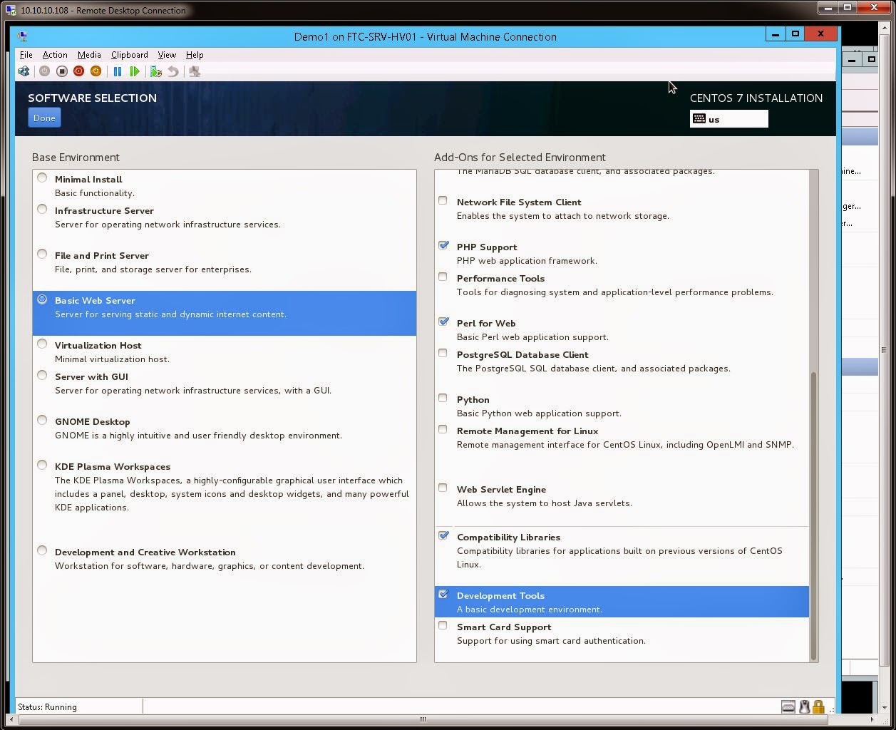The image size is (896, 730).
Task: Enable the Python add-on checkbox
Action: click(x=443, y=399)
